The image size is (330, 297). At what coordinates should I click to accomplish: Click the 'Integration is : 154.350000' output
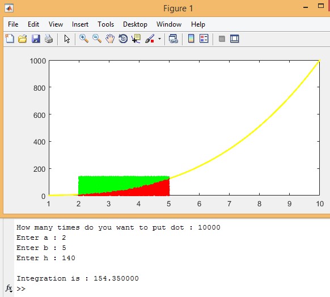(x=78, y=278)
